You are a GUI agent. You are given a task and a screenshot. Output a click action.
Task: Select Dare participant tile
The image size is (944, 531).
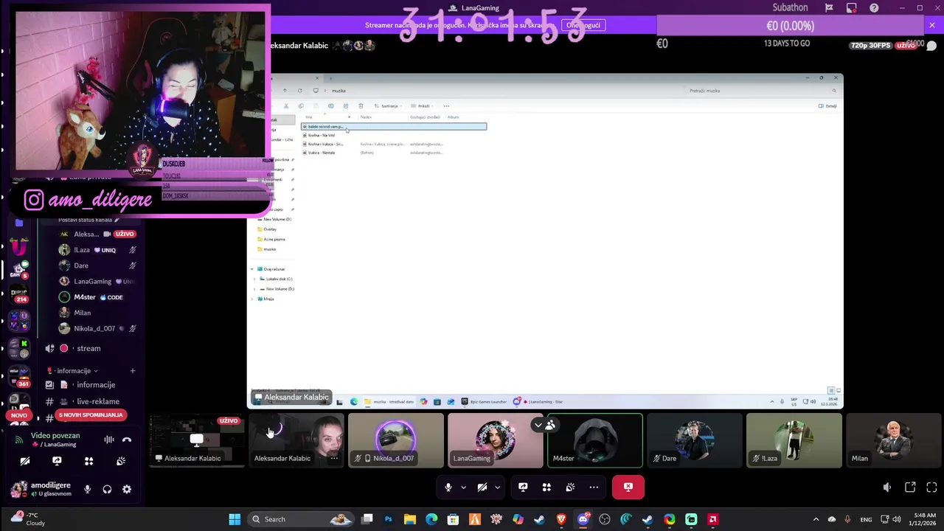(x=695, y=440)
